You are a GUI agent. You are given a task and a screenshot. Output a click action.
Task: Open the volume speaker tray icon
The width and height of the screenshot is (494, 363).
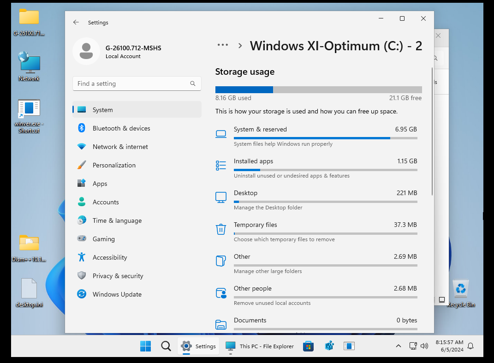[x=424, y=346]
